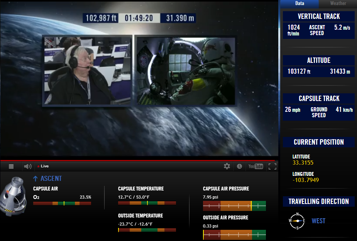Click the travelling direction compass icon
The height and width of the screenshot is (241, 357).
[x=297, y=221]
